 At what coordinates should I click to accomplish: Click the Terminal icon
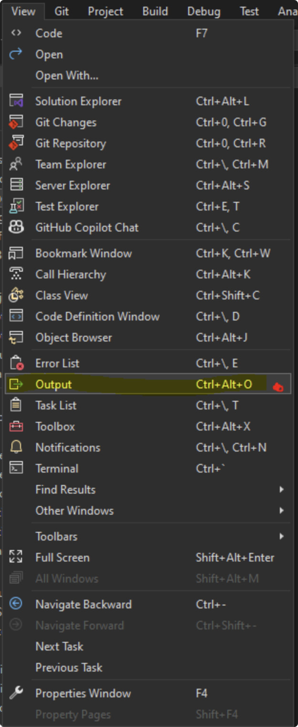click(x=16, y=469)
